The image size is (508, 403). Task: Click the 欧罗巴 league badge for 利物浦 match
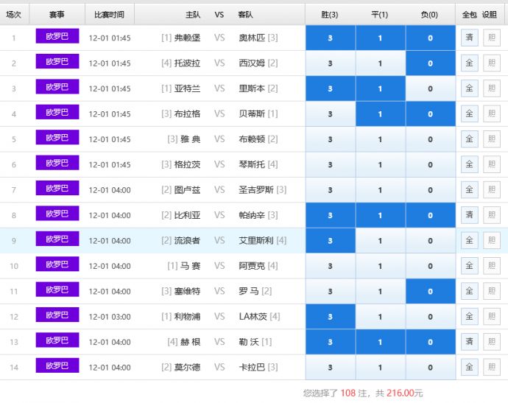[57, 315]
